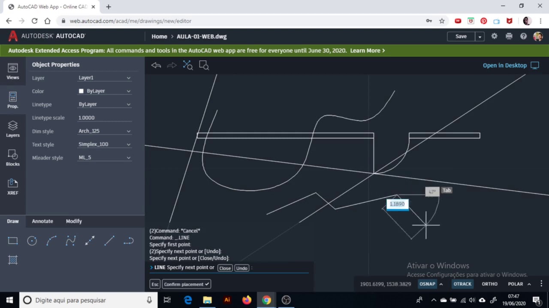The height and width of the screenshot is (308, 549).
Task: Go to Home breadcrumb
Action: pos(159,36)
